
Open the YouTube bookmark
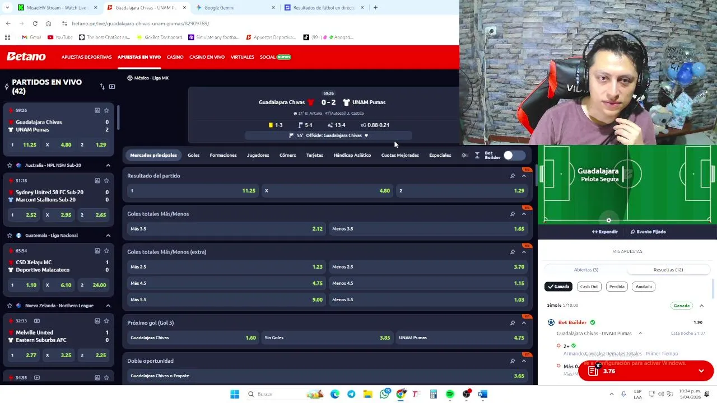click(60, 37)
